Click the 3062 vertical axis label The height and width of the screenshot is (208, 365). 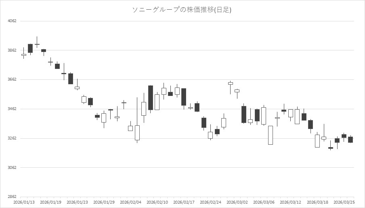pyautogui.click(x=12, y=168)
